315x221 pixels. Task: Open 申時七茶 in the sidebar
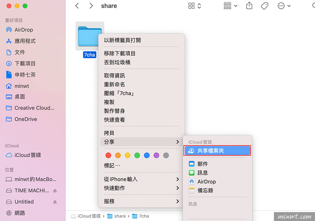[x=21, y=75]
